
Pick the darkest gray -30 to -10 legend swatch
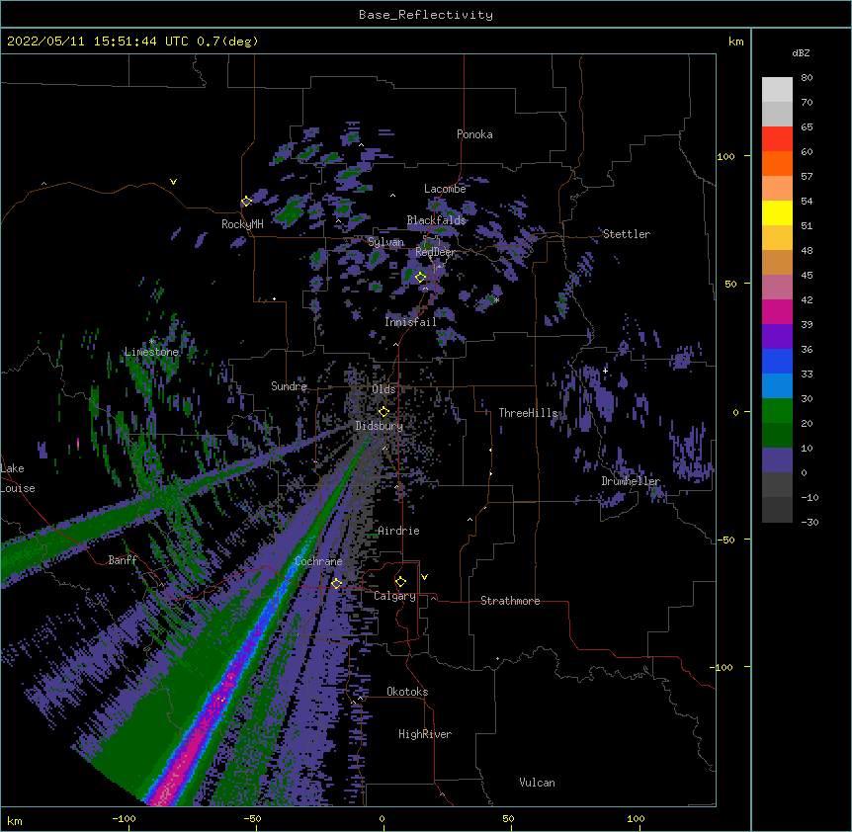click(777, 510)
